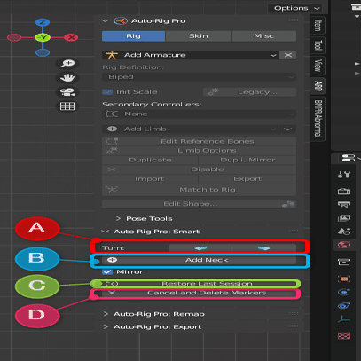
Task: Click the hand pan view icon
Action: (x=67, y=78)
